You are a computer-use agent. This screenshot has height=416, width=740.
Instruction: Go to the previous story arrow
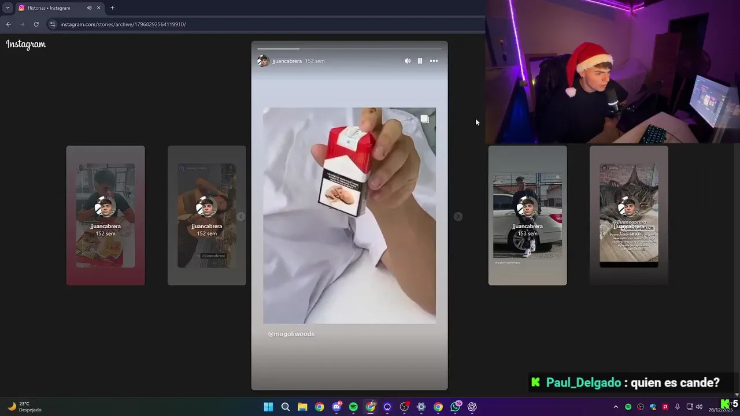click(241, 216)
